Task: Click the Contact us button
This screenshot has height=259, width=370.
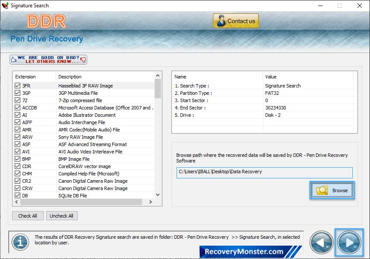Action: coord(236,21)
